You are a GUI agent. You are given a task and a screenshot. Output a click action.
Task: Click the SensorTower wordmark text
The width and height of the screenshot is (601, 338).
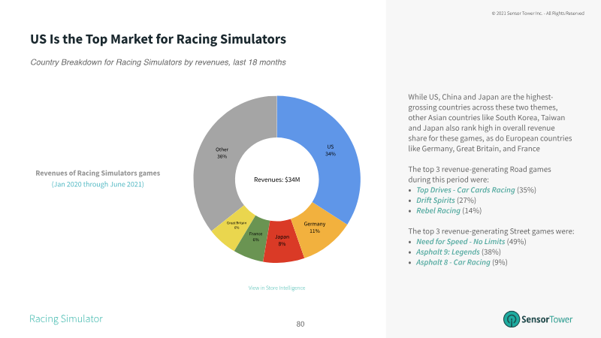tap(547, 319)
